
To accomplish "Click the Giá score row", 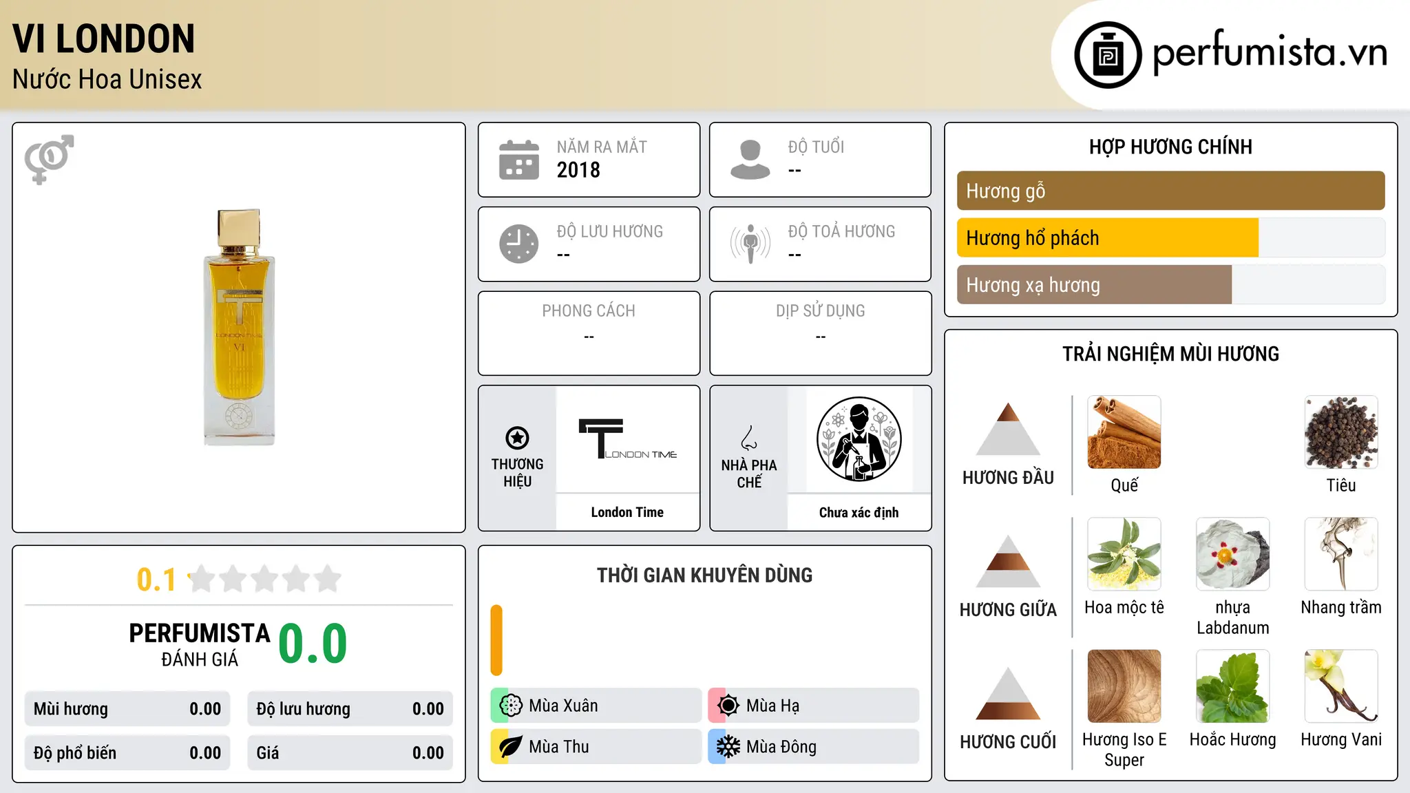I will tap(350, 753).
